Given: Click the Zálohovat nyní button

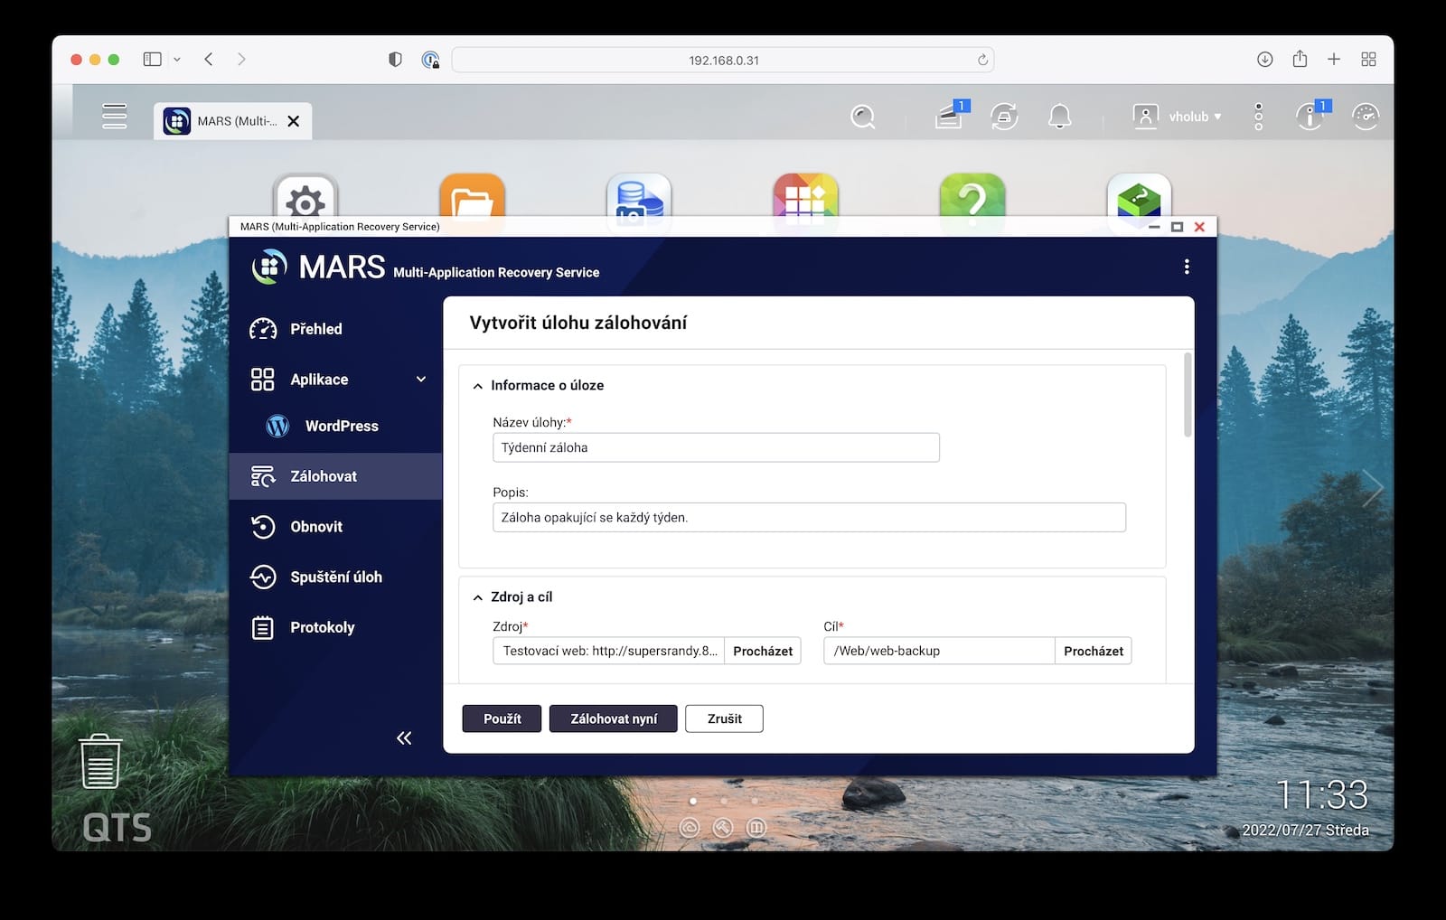Looking at the screenshot, I should 613,718.
